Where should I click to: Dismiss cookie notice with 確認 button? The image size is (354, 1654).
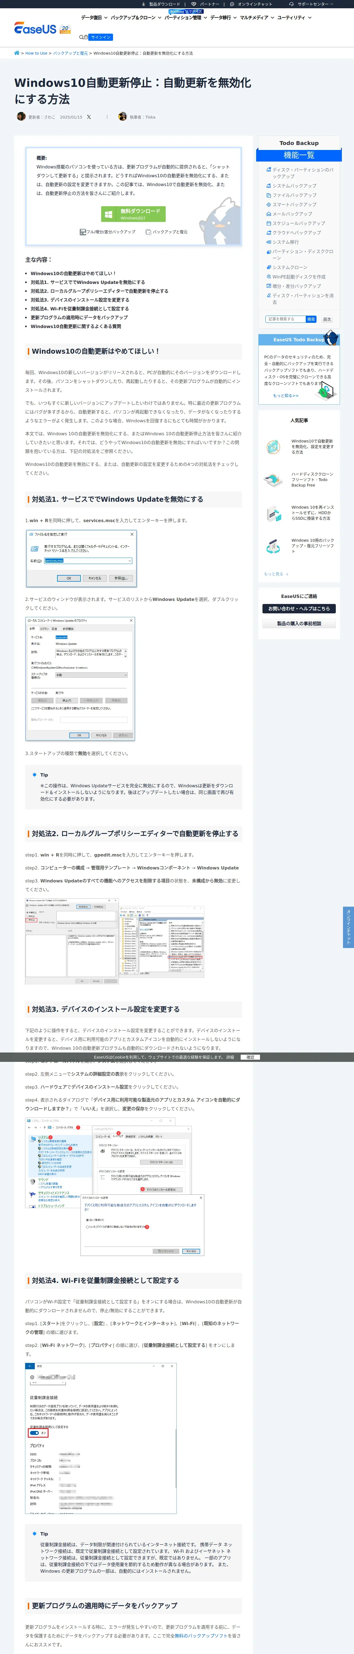pyautogui.click(x=251, y=1057)
